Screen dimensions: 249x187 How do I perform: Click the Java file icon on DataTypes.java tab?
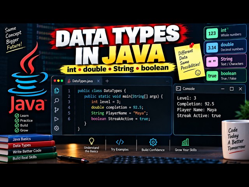point(69,81)
